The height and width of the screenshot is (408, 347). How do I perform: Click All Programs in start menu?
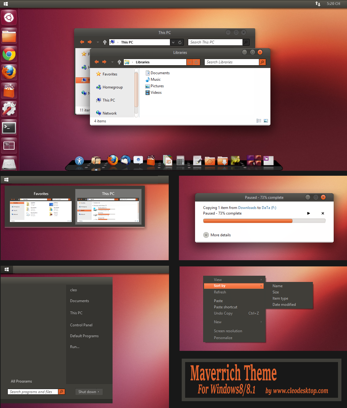21,381
